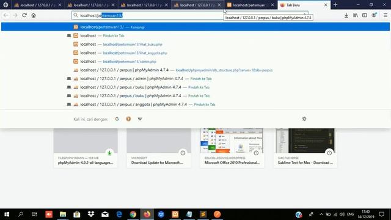
Task: Open Microsoft Store from taskbar
Action: point(77,215)
